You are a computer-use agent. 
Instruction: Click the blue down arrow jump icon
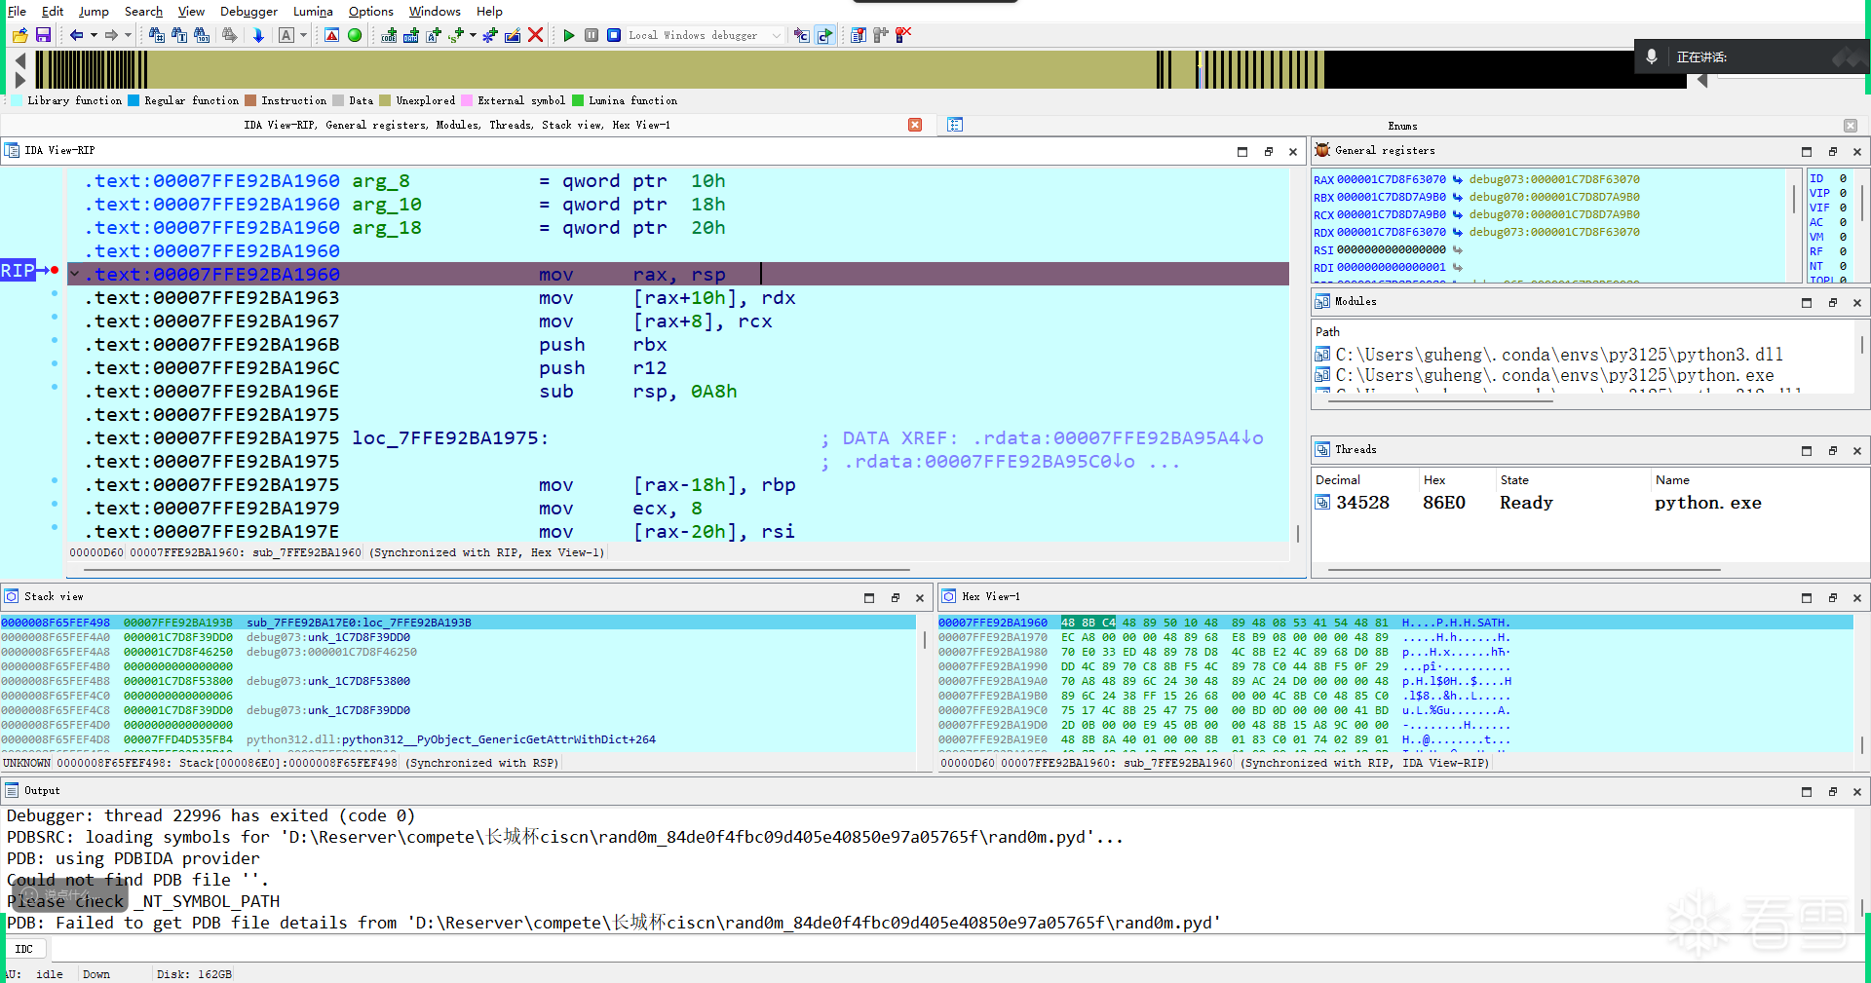click(x=258, y=35)
